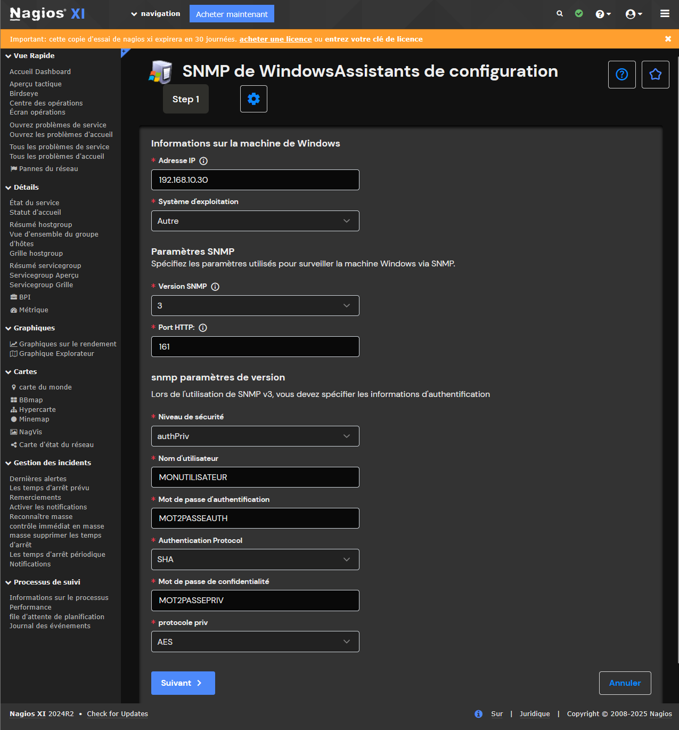Image resolution: width=679 pixels, height=730 pixels.
Task: Add wizard to favorites with star icon
Action: [655, 75]
